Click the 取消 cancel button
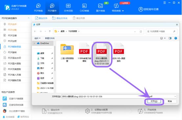 (x=170, y=101)
